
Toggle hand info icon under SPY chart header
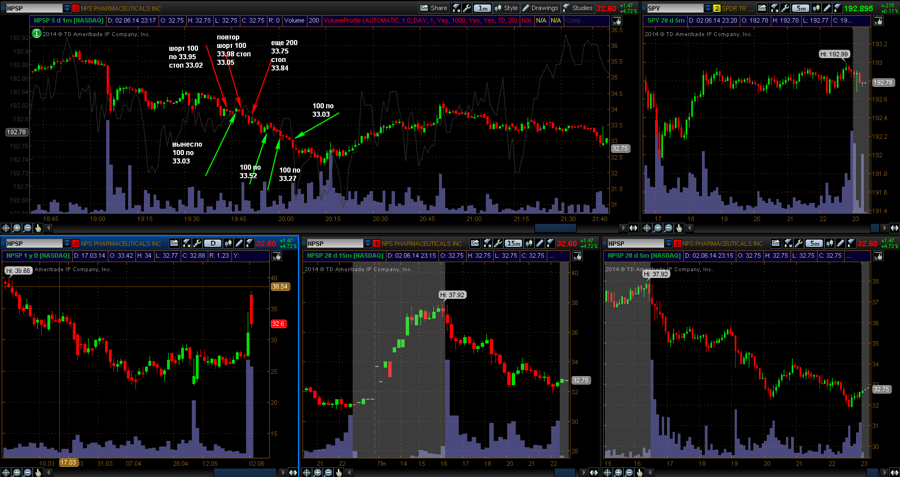879,21
